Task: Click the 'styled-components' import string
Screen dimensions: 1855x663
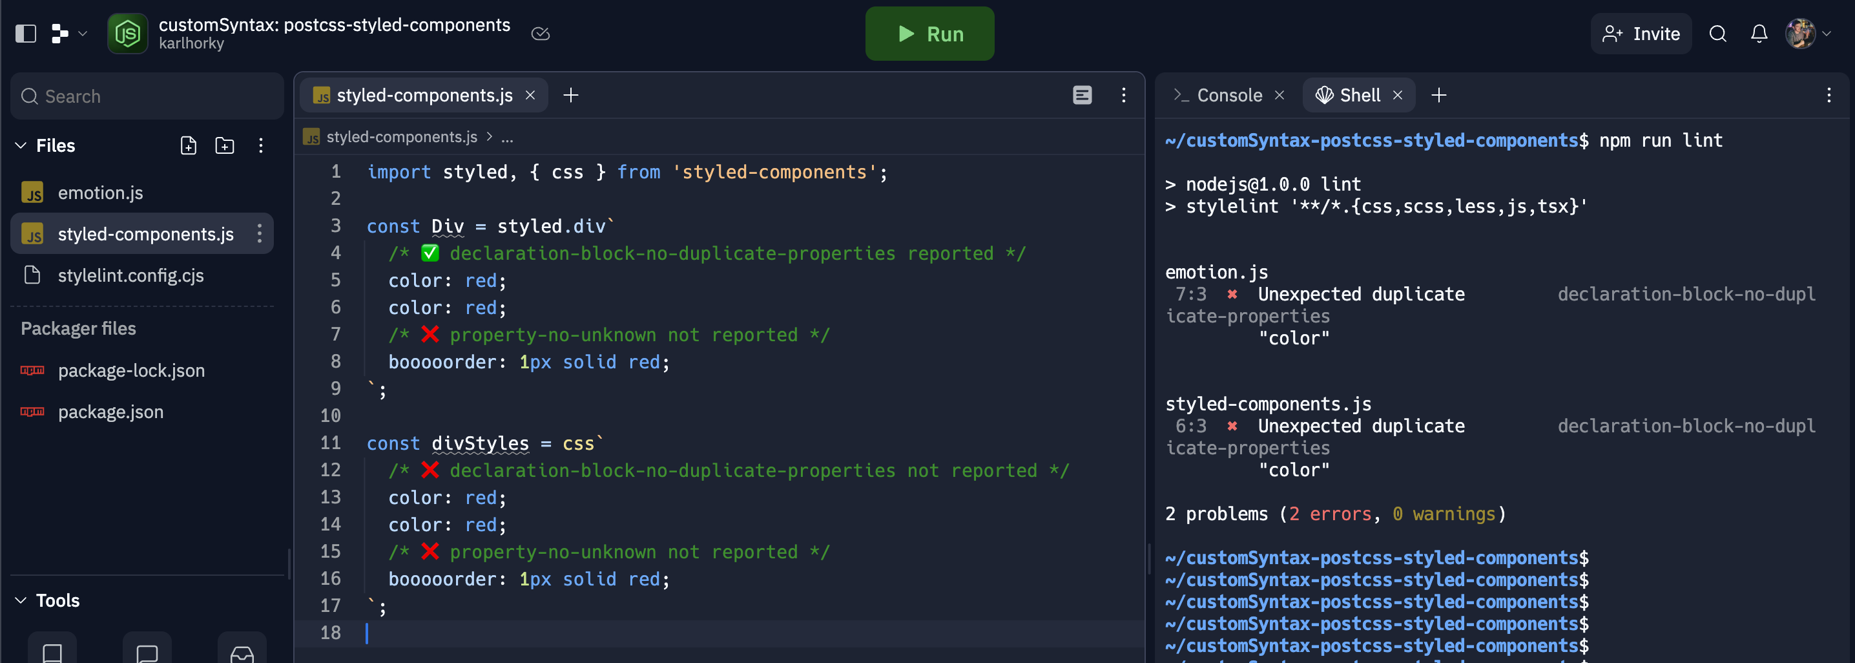Action: 774,173
